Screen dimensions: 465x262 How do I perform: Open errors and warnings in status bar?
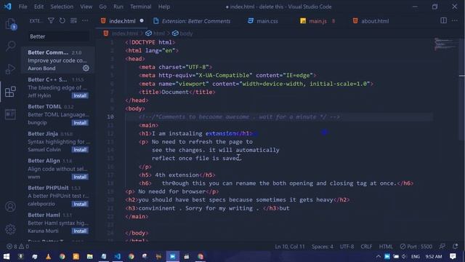pyautogui.click(x=17, y=247)
